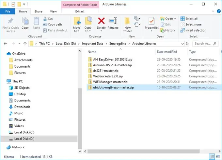Screen dimensions: 222x160
Task: Open Customize Quick Access Toolbar dropdown
Action: 24,5
